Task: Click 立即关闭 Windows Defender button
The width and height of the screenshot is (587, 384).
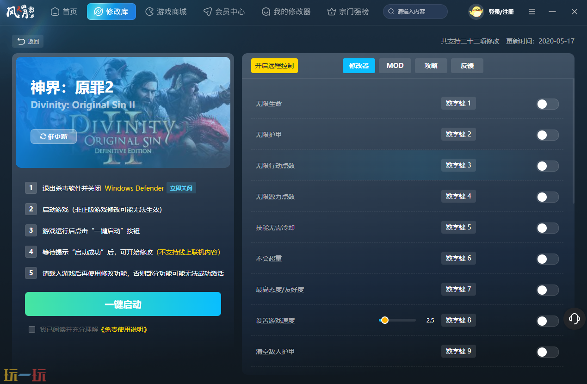Action: [181, 188]
